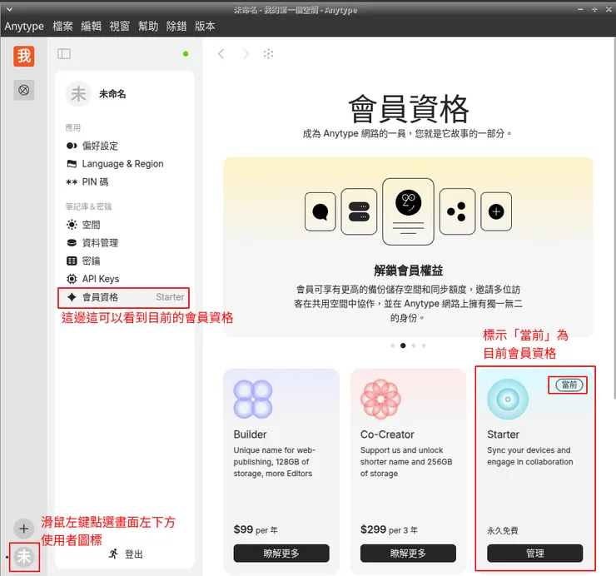Click the 未命名 profile name
The width and height of the screenshot is (616, 576).
coord(112,94)
